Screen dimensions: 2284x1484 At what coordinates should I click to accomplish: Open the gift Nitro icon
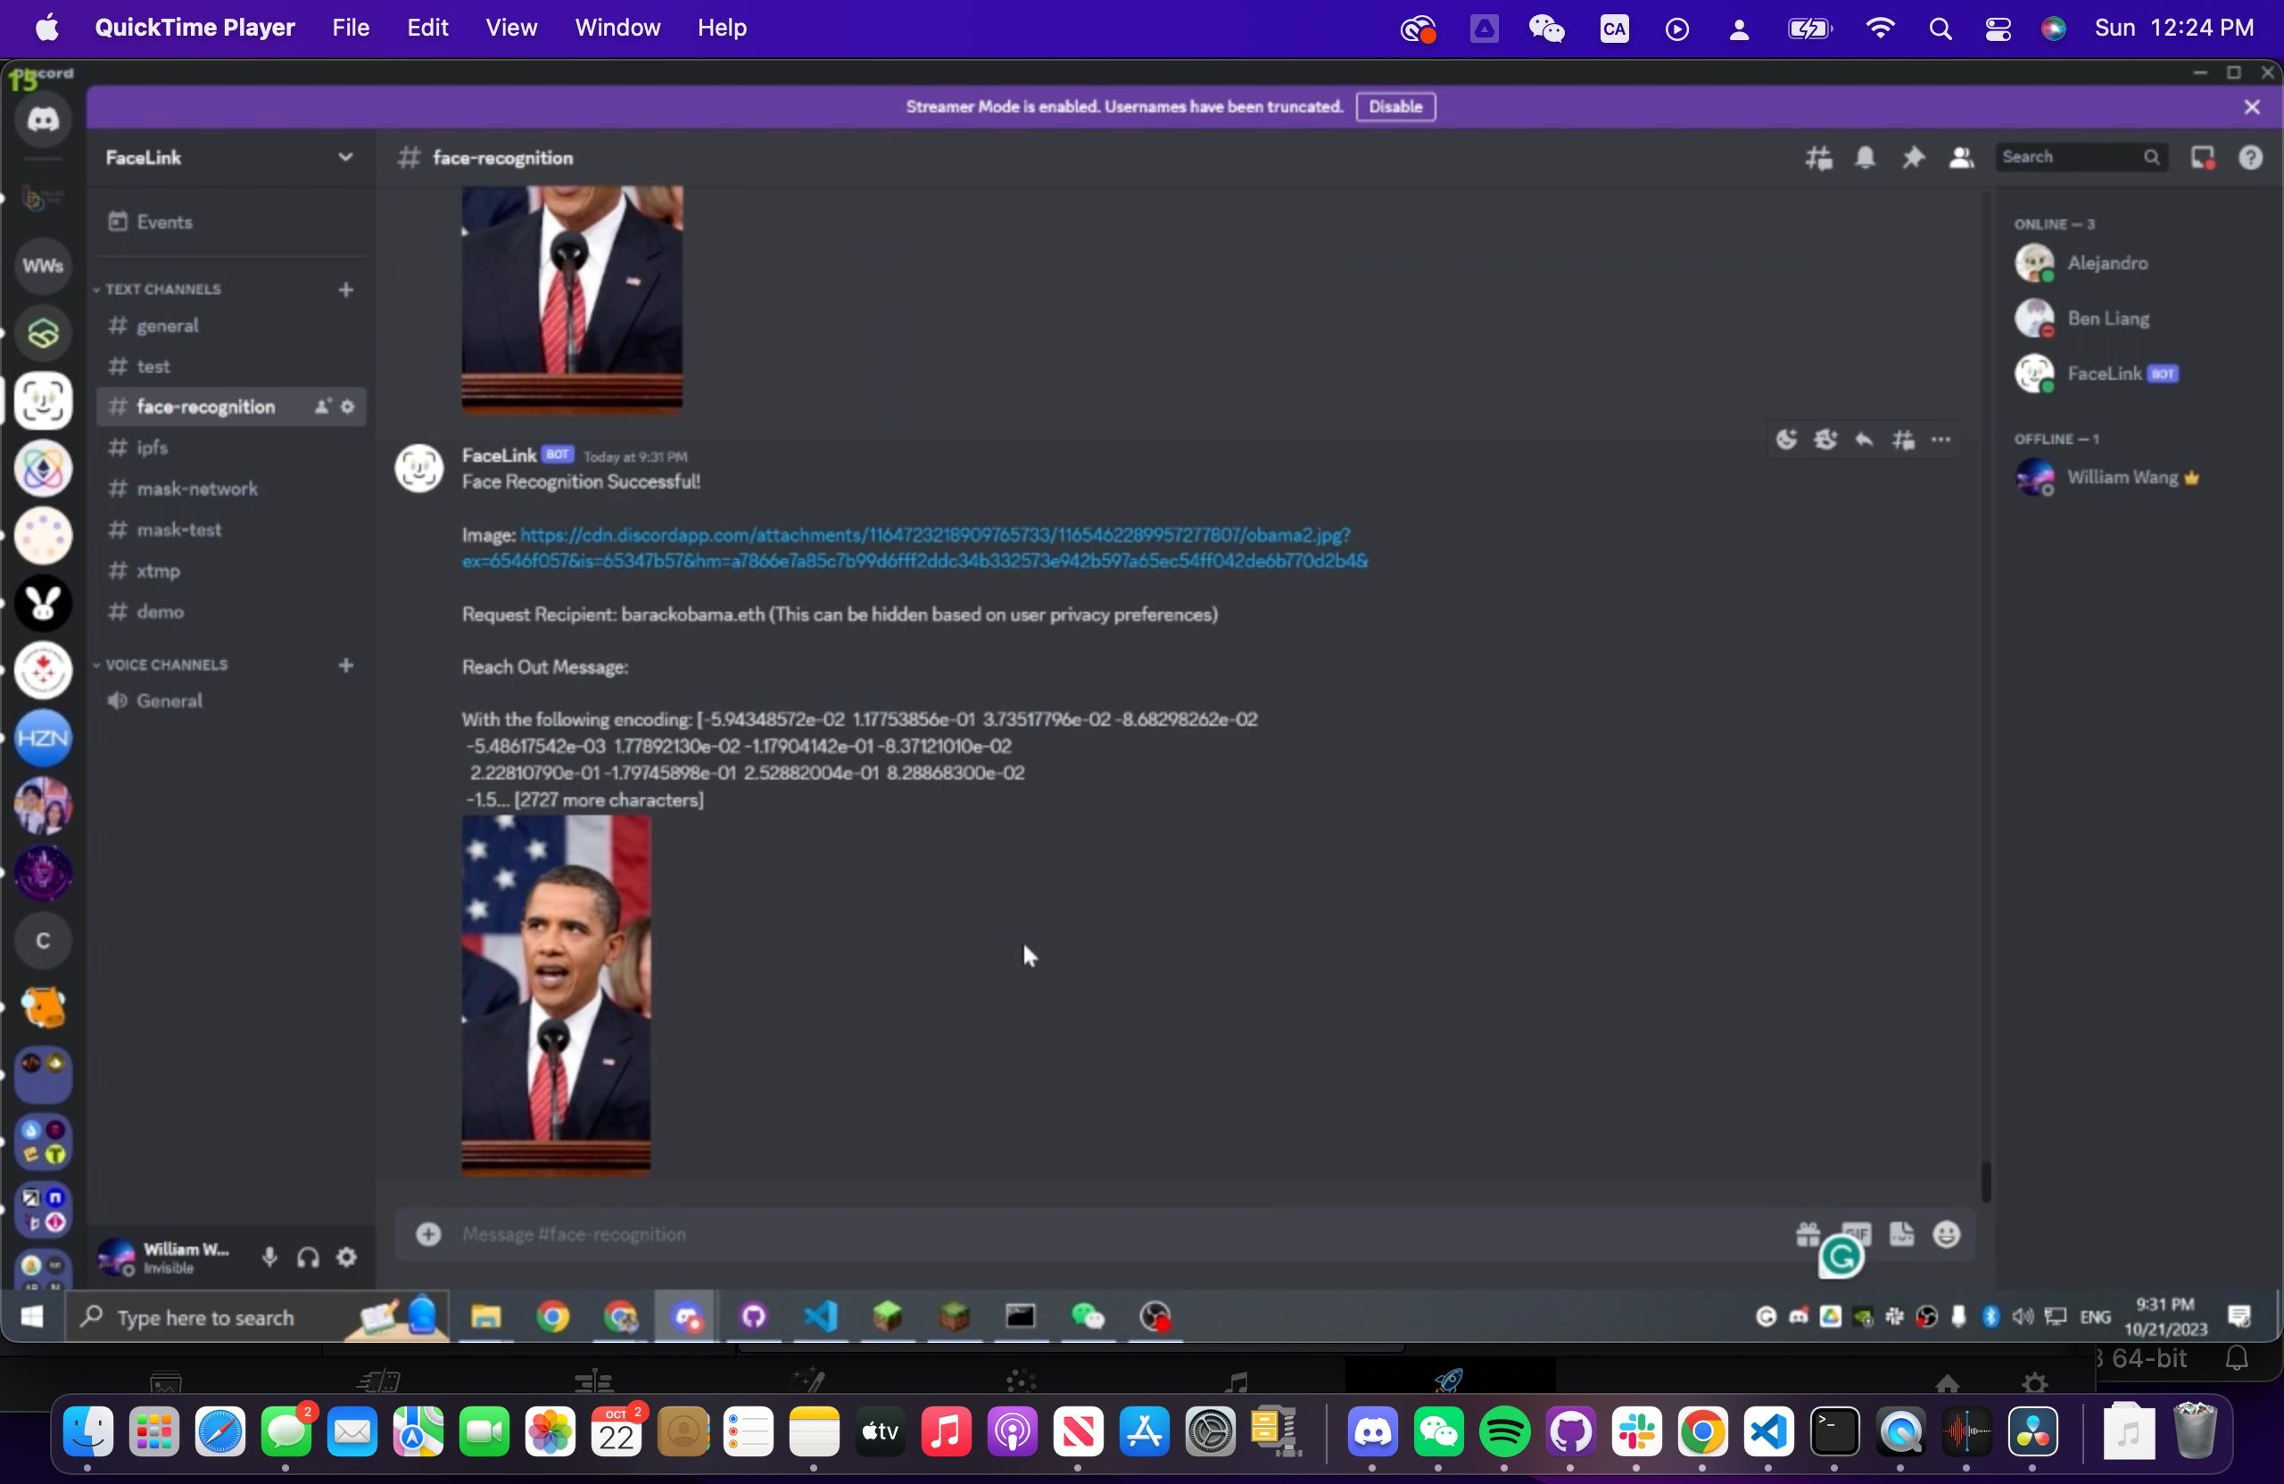[x=1808, y=1234]
